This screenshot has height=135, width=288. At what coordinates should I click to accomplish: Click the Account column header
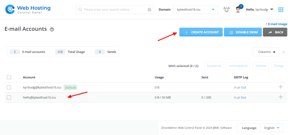click(29, 77)
